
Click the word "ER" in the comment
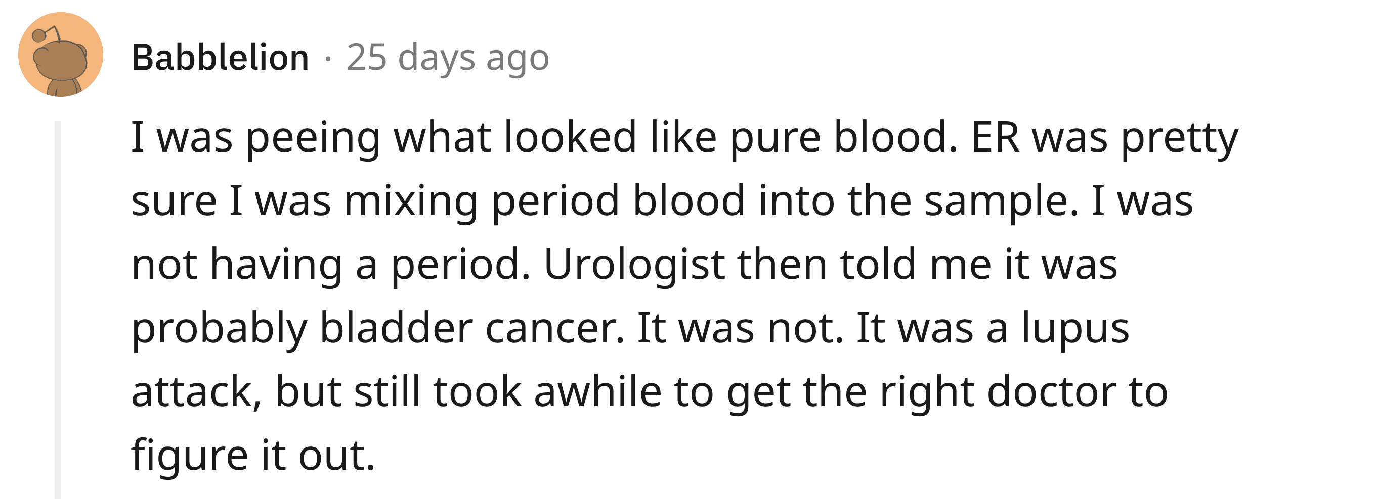(995, 138)
